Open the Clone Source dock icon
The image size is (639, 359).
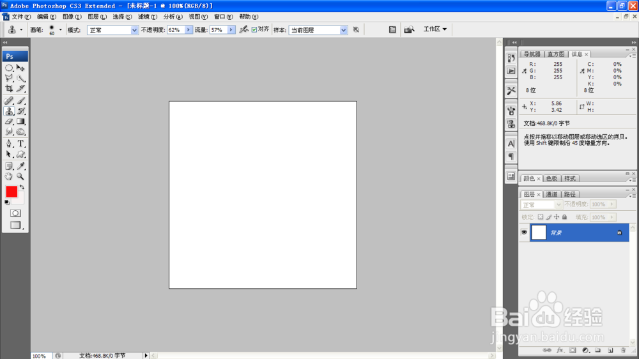pos(511,123)
